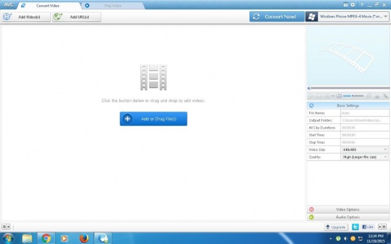Open the settings gear in title bar
Viewport: 391px width, 244px height.
(x=353, y=5)
